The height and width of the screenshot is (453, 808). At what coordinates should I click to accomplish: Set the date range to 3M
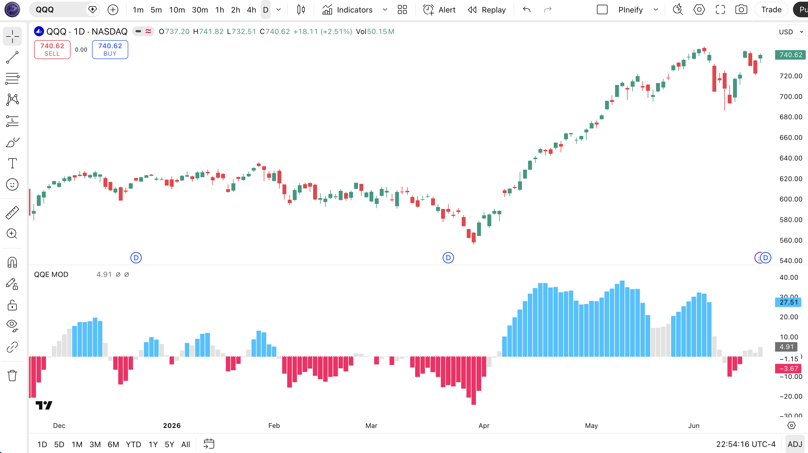pos(95,444)
